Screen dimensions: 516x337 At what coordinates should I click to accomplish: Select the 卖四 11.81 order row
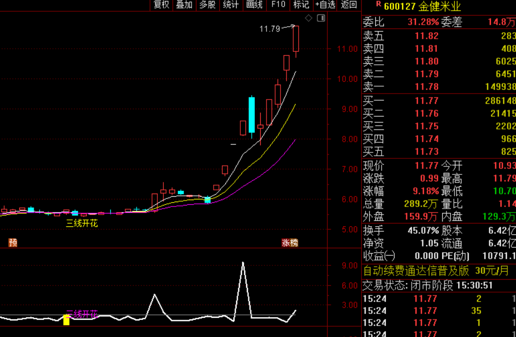[x=439, y=49]
